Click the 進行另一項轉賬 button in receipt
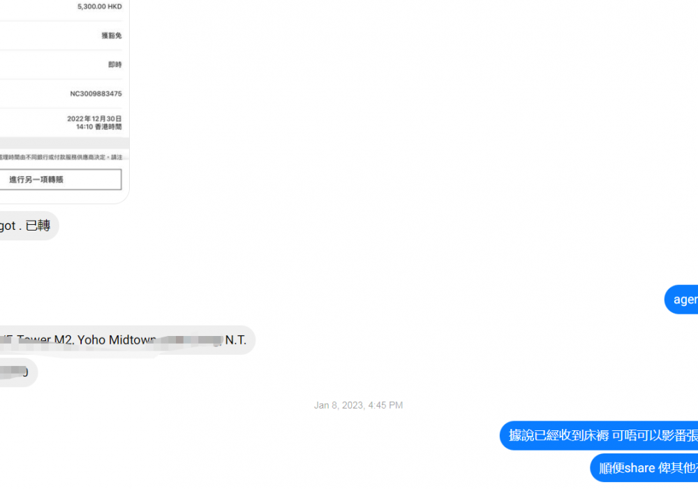Screen dimensions: 698x489 61,180
